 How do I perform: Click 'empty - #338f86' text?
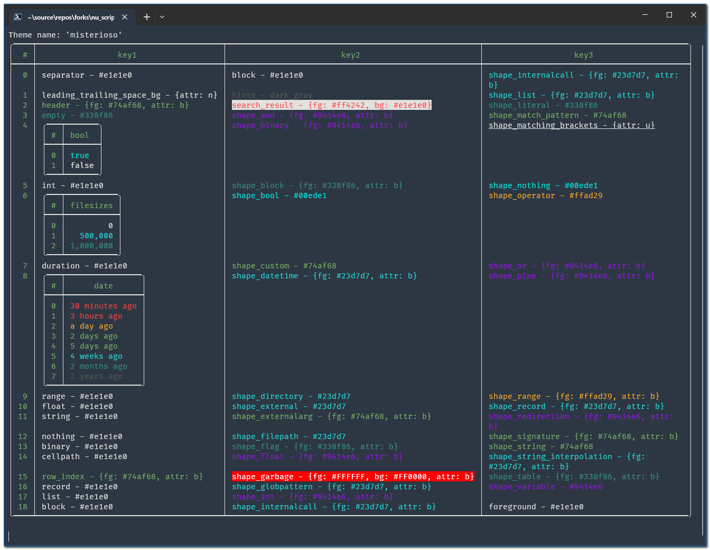coord(77,115)
